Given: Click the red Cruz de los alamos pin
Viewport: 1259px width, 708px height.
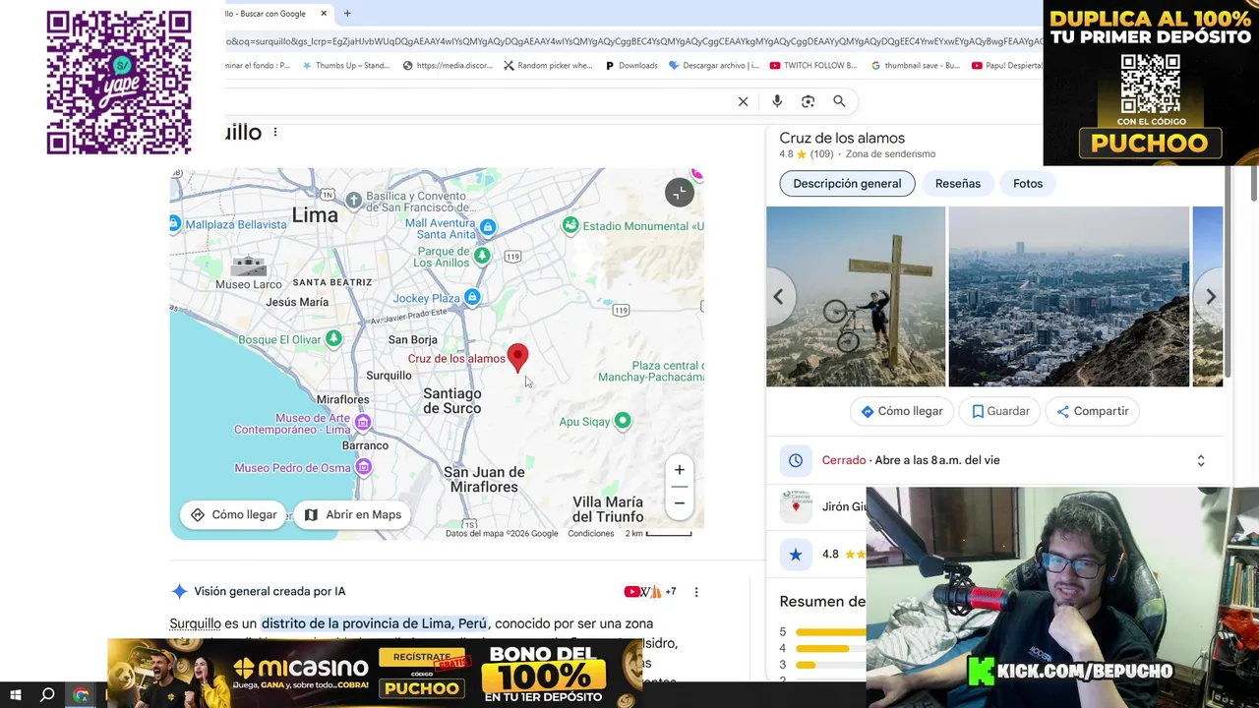Looking at the screenshot, I should 517,358.
